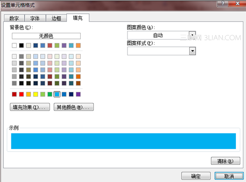Viewport: 246px width, 182px height.
Task: Select the purple swatch in top theme row
Action: click(x=64, y=45)
